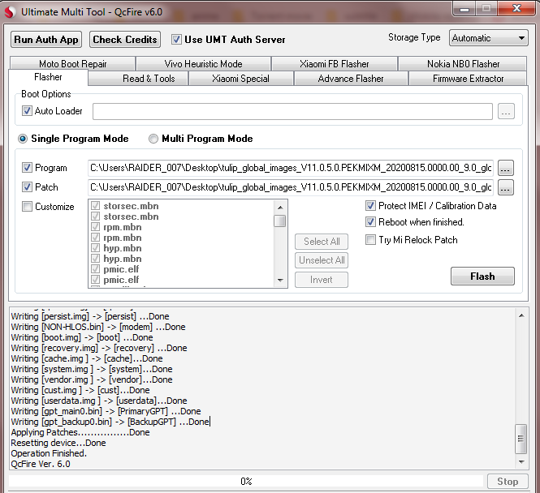This screenshot has width=540, height=493.
Task: Click Run Auth App button
Action: [x=46, y=40]
